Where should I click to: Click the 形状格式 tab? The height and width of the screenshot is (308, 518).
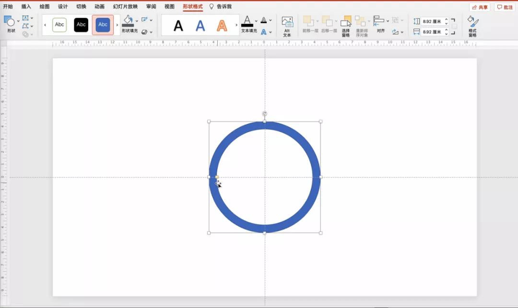click(193, 7)
